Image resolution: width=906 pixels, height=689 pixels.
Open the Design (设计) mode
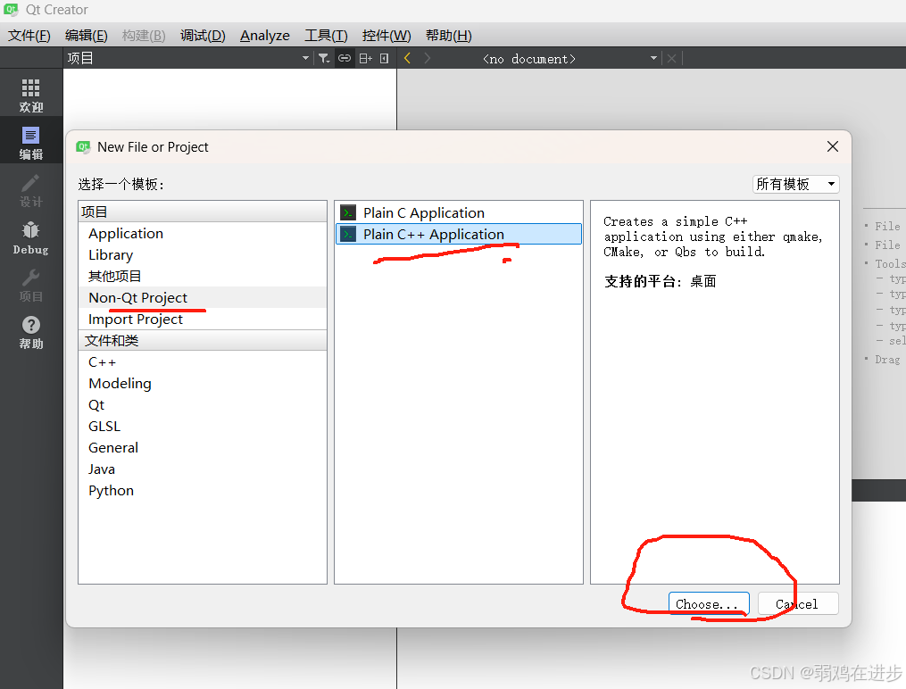tap(30, 191)
